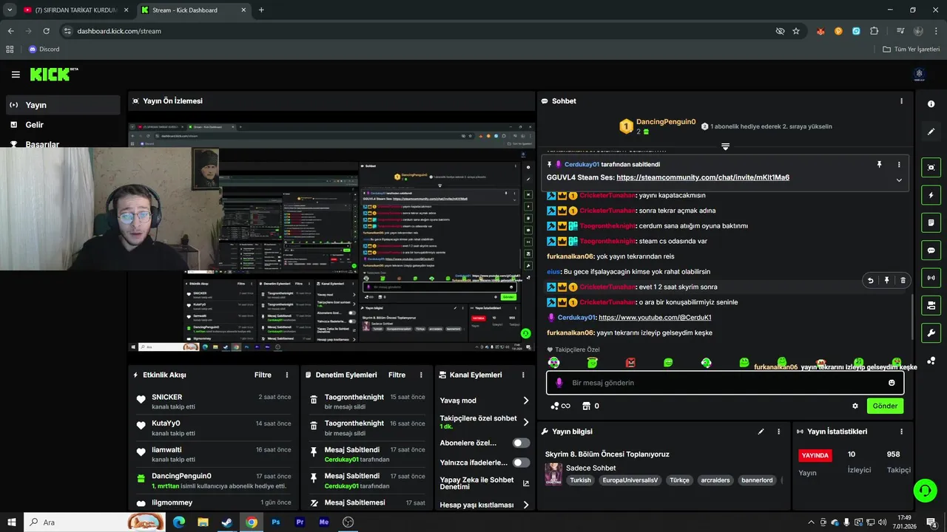
Task: Open the emoji picker in message box
Action: click(892, 383)
